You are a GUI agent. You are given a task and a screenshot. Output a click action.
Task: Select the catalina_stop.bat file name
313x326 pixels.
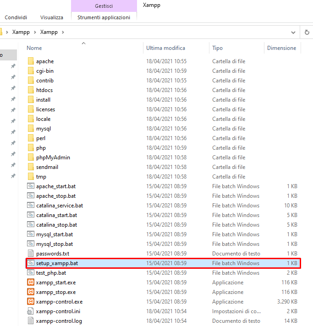click(57, 225)
